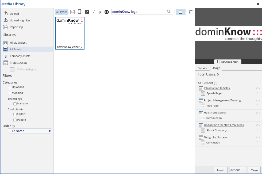Select the Usage tab
The width and height of the screenshot is (262, 174).
tap(216, 68)
